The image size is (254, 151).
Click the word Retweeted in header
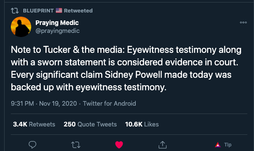tap(78, 11)
